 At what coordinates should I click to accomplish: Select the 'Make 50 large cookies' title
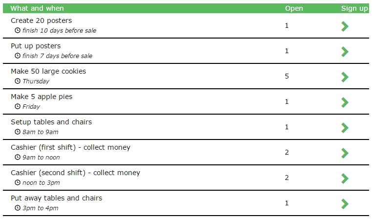tap(48, 71)
